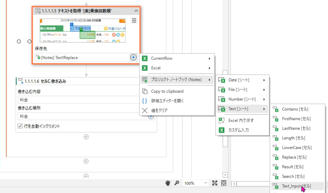The width and height of the screenshot is (328, 193).
Task: Open the hamburger options menu on テキストを取得 activity
Action: [x=134, y=20]
